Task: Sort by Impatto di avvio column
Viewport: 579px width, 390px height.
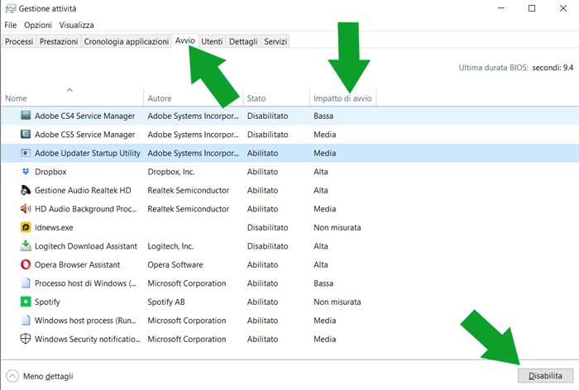Action: 342,98
